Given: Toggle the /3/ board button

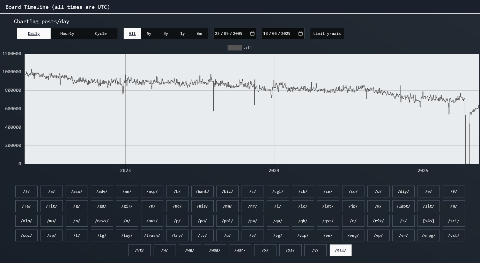Looking at the screenshot, I should [27, 191].
